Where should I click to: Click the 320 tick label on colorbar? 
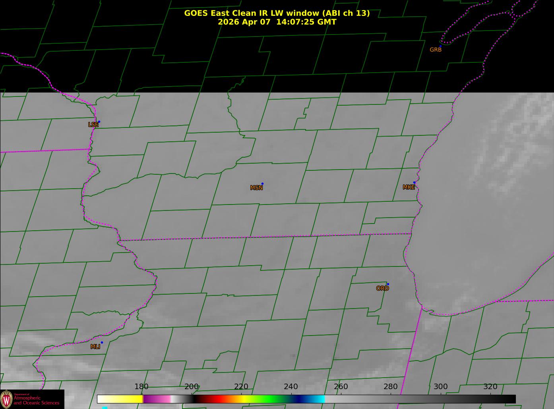(x=490, y=387)
